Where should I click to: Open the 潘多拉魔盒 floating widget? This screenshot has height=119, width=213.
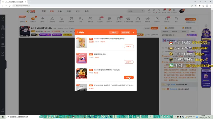click(x=206, y=33)
